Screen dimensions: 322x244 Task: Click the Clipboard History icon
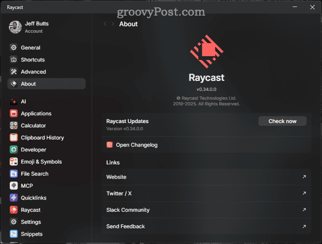pyautogui.click(x=14, y=138)
